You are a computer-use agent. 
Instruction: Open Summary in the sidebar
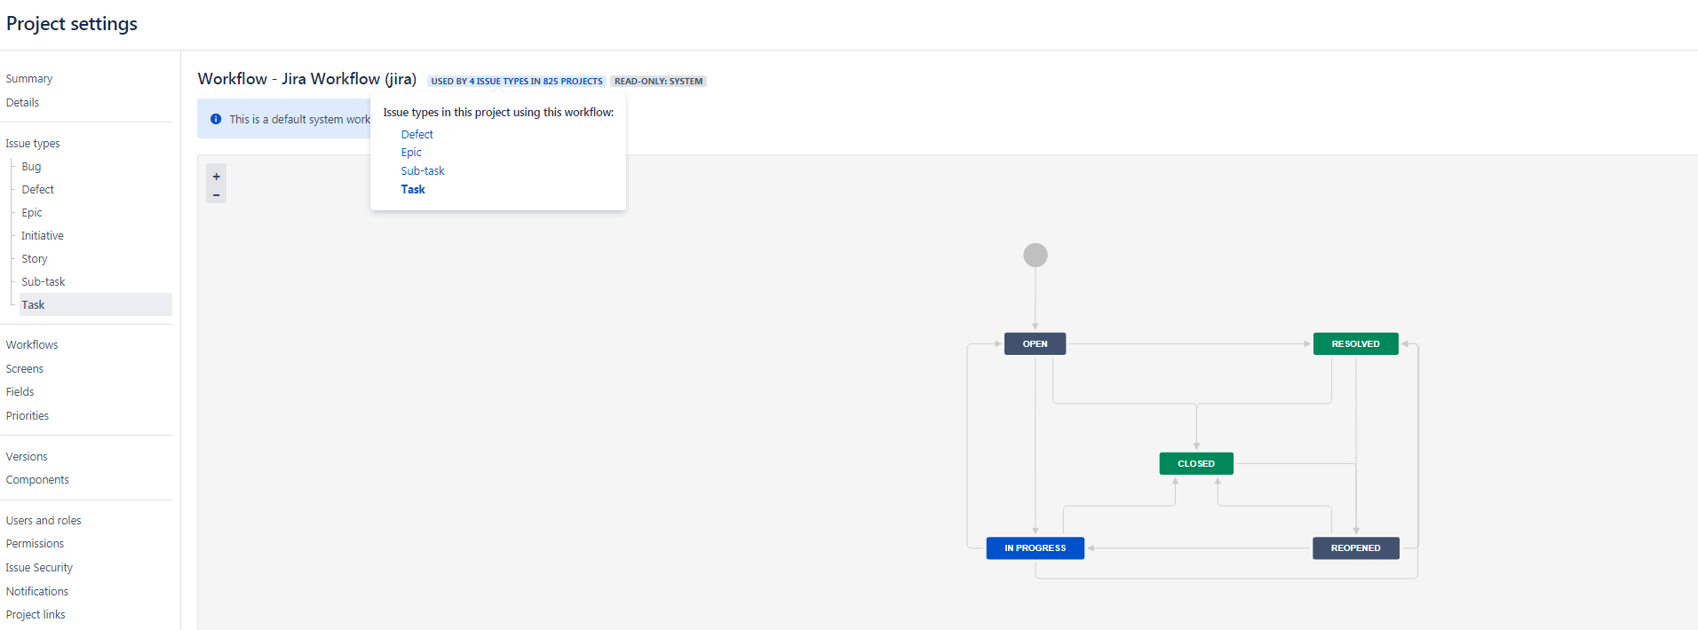tap(29, 79)
